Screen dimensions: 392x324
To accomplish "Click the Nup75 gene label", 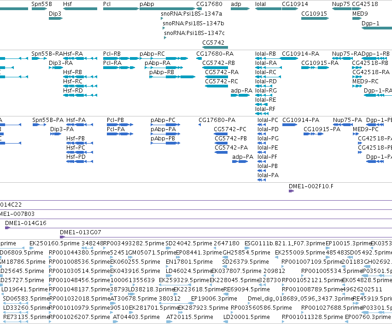I will pos(341,4).
